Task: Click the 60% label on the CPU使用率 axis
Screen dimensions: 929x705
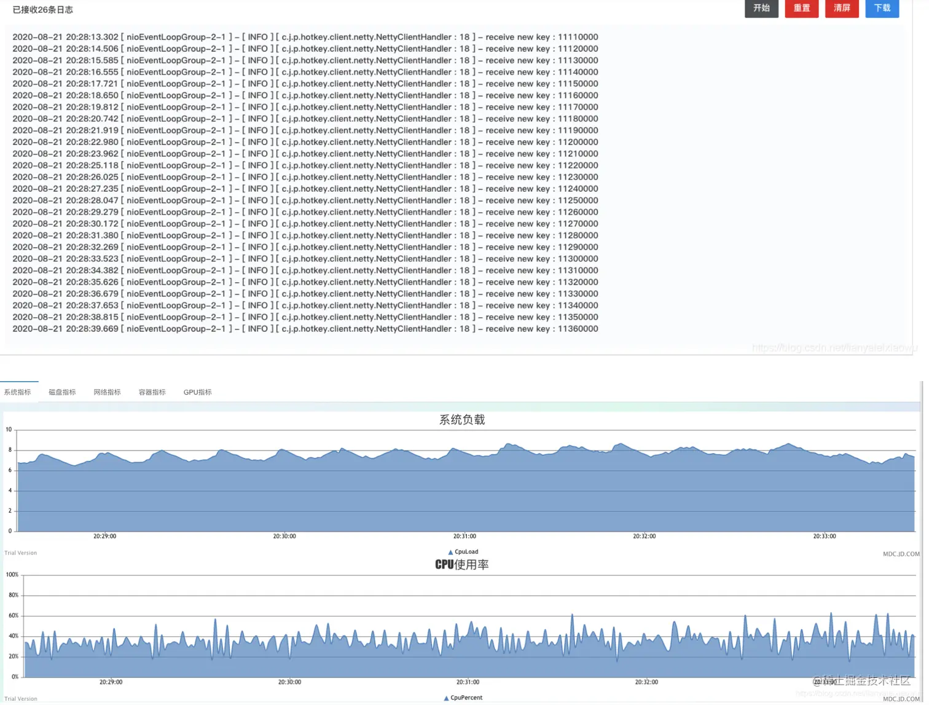Action: (14, 616)
